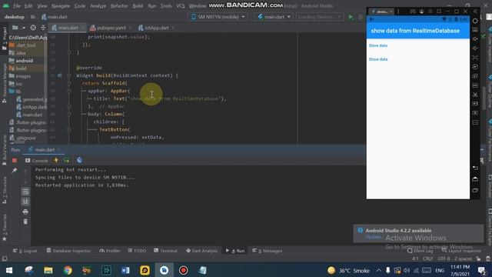Switch to the pubspec.yaml editor tab

111,28
